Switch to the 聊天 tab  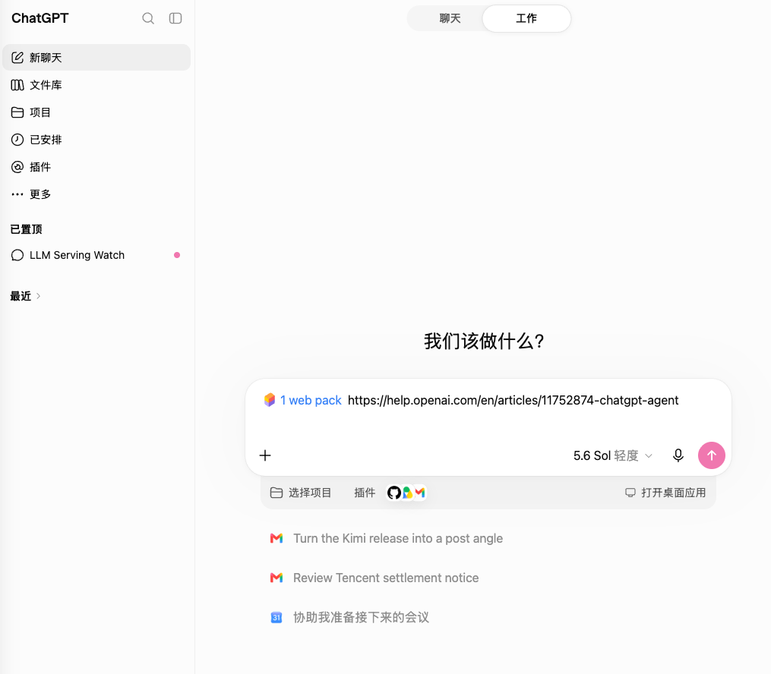(x=450, y=19)
